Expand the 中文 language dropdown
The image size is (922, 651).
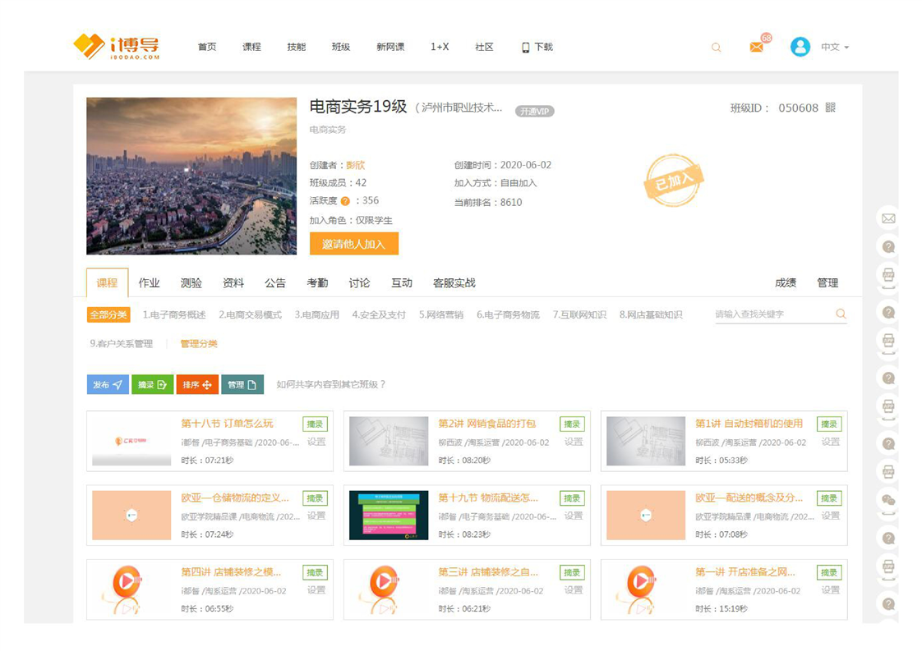tap(835, 47)
